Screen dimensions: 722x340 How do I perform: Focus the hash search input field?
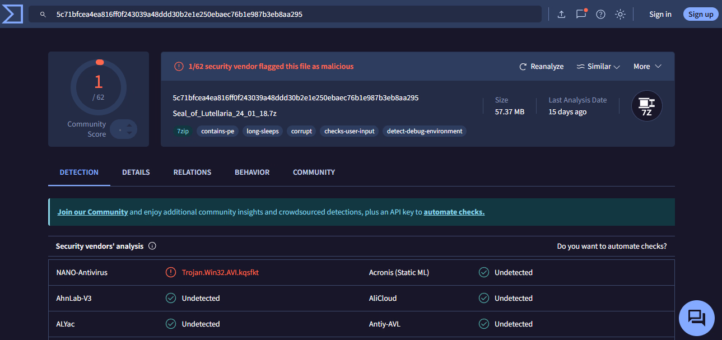click(291, 15)
